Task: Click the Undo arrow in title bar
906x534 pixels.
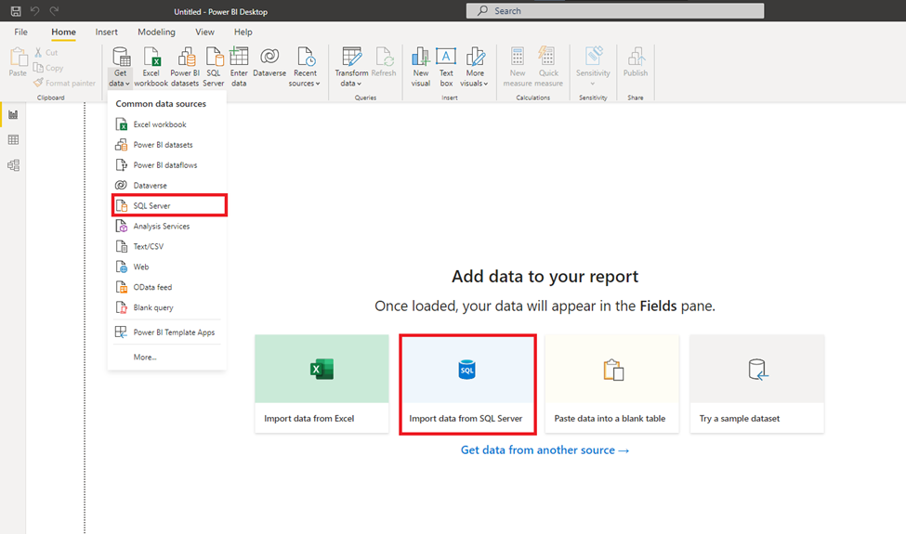Action: point(34,11)
